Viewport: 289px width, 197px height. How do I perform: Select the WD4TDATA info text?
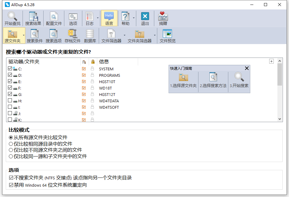click(109, 101)
